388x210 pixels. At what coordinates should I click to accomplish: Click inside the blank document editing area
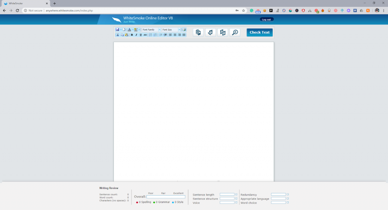tap(194, 111)
